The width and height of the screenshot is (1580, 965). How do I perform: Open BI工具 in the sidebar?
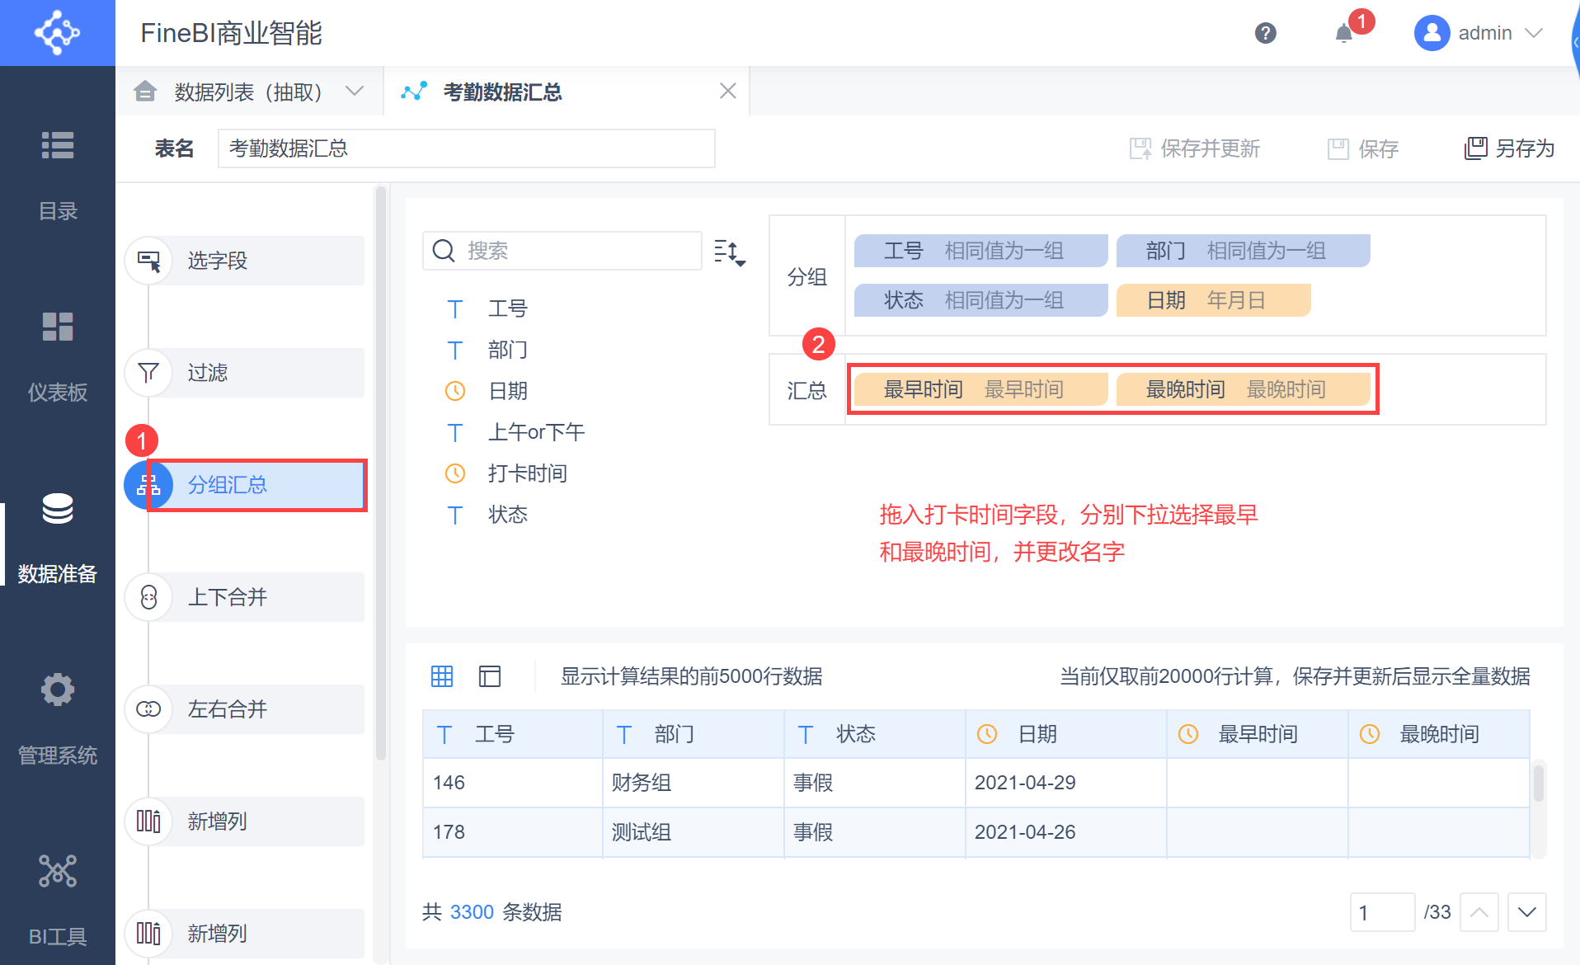[58, 901]
